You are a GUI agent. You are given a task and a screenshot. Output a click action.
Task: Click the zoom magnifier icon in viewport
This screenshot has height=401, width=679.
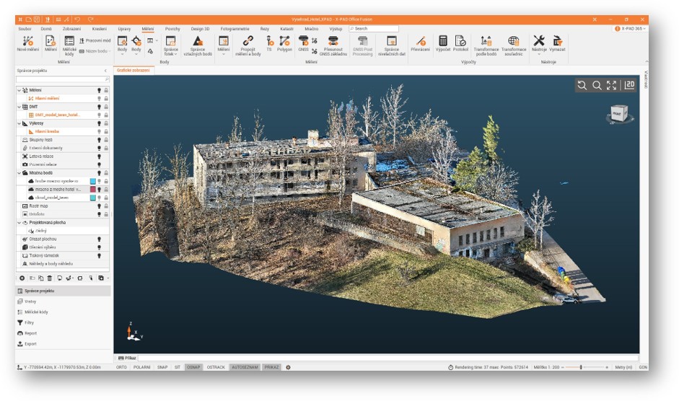(x=597, y=85)
